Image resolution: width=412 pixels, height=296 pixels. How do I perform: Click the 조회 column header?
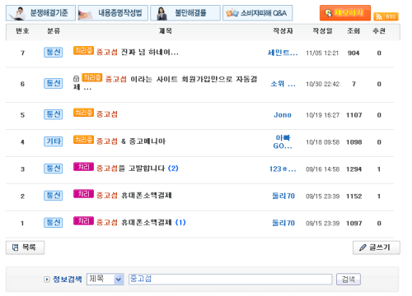click(x=353, y=30)
